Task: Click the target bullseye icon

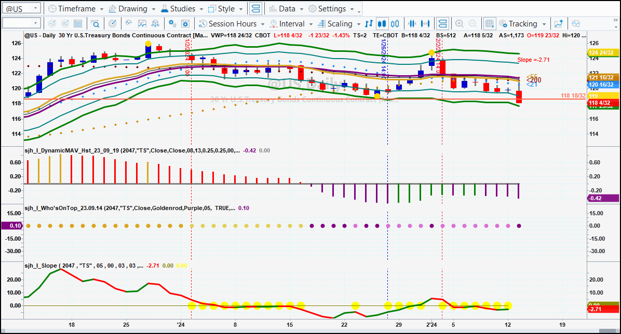Action: [x=113, y=24]
